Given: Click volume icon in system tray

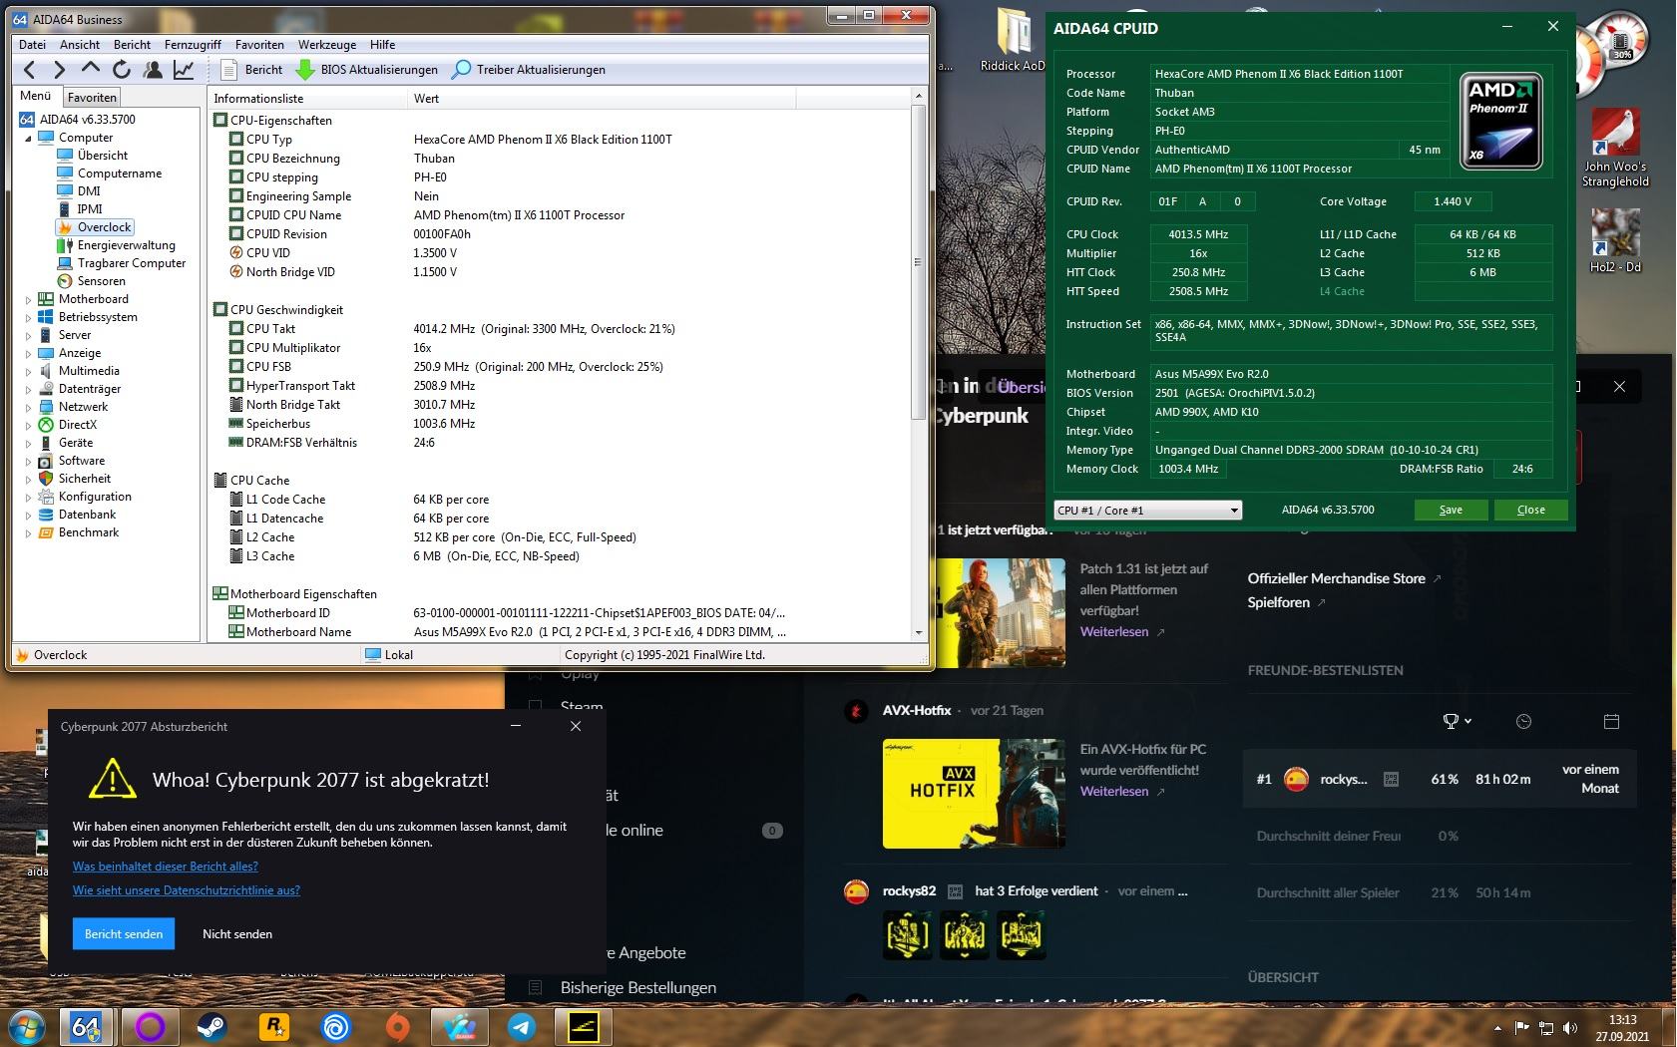Looking at the screenshot, I should point(1570,1028).
